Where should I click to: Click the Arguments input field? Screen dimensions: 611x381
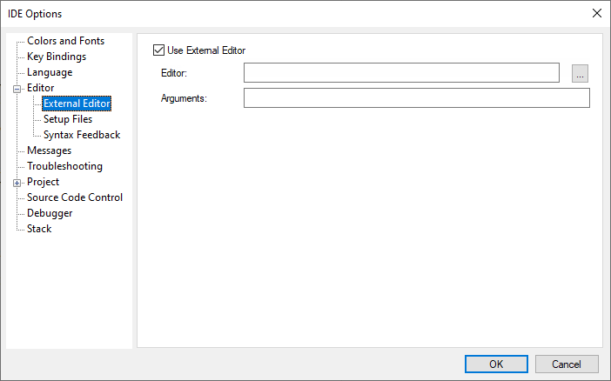click(416, 98)
